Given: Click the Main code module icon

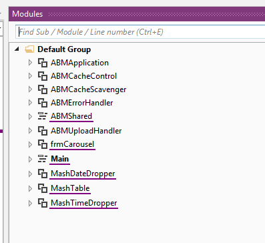Looking at the screenshot, I should 42,159.
